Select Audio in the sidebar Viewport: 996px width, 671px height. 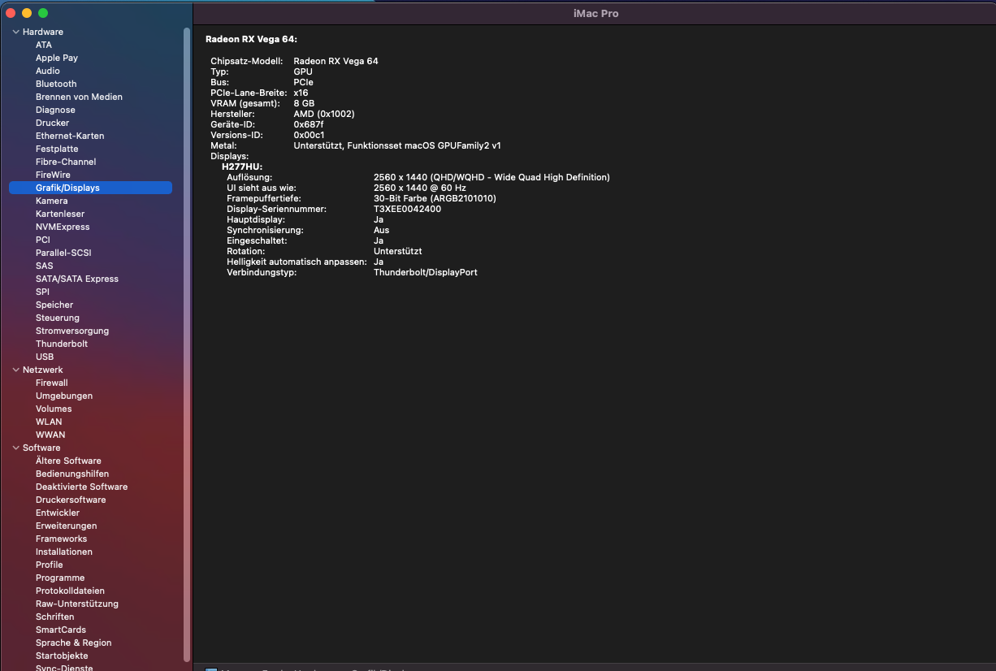coord(48,71)
